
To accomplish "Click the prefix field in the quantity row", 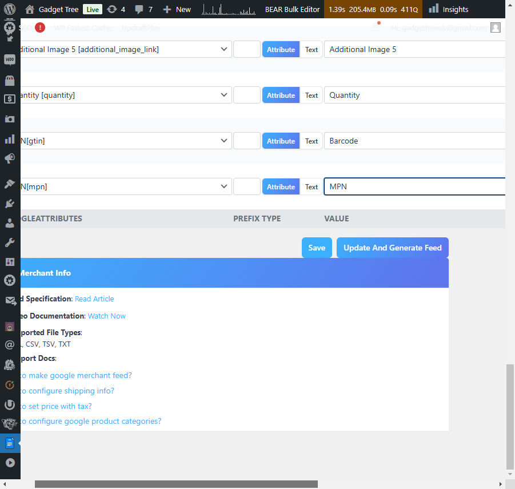I will coord(247,95).
